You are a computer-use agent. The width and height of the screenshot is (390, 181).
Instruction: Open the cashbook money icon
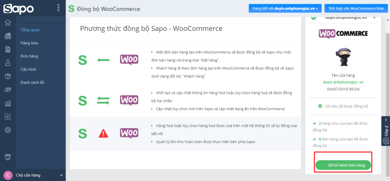click(8, 90)
